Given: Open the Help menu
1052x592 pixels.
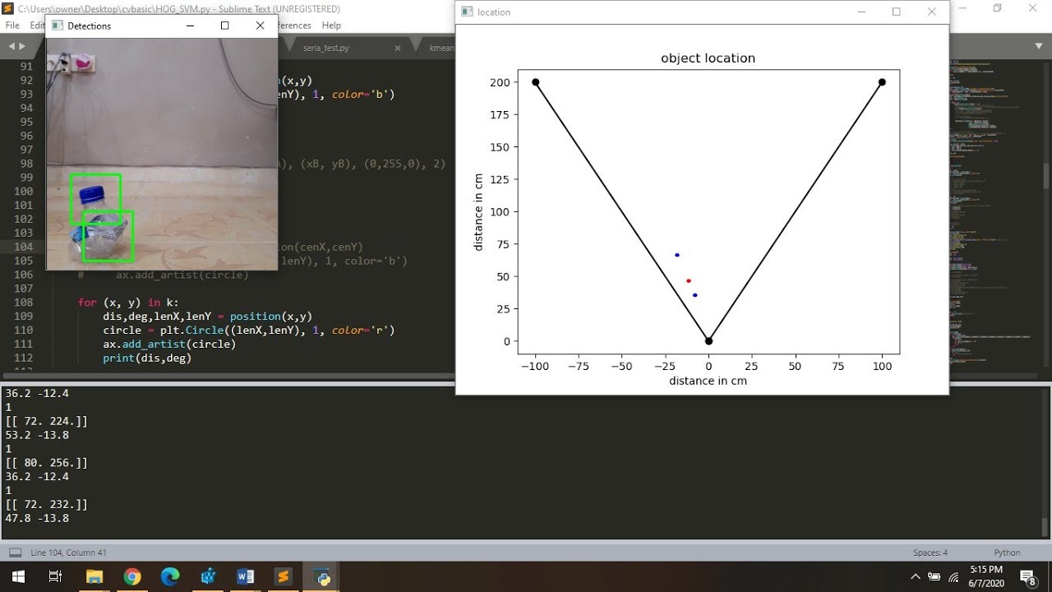Looking at the screenshot, I should tap(331, 25).
